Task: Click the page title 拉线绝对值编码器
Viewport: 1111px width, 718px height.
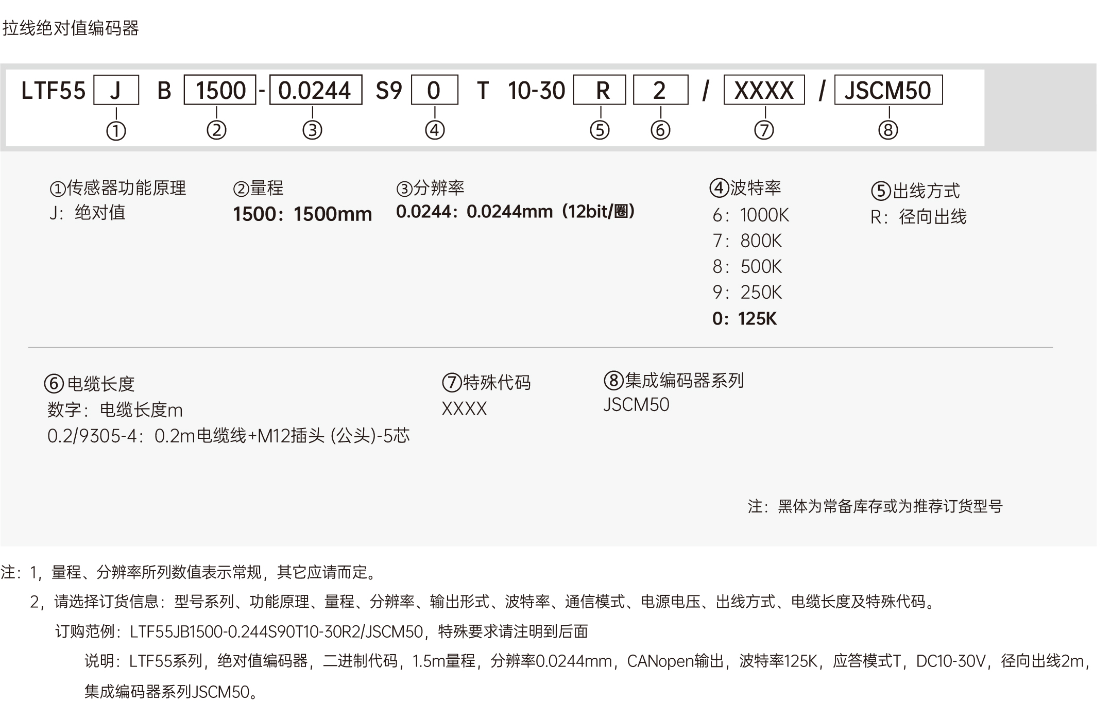Action: (x=71, y=28)
